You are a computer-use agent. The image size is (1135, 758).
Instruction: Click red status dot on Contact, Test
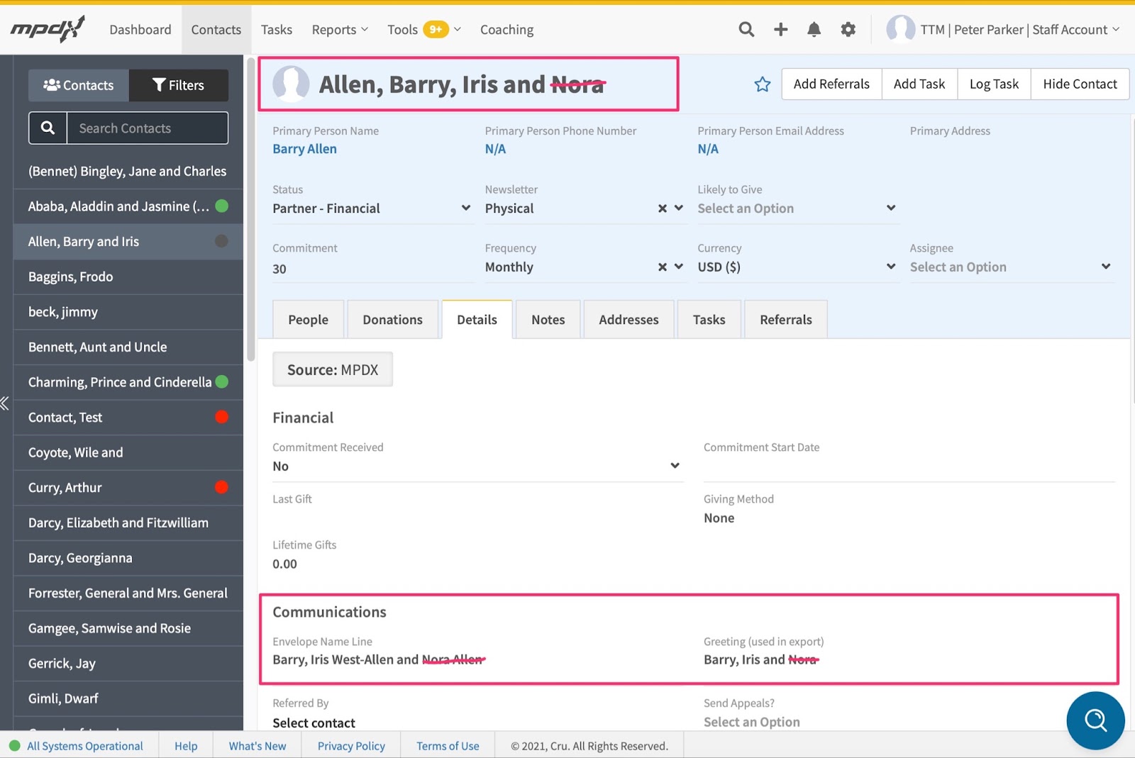[x=221, y=416]
